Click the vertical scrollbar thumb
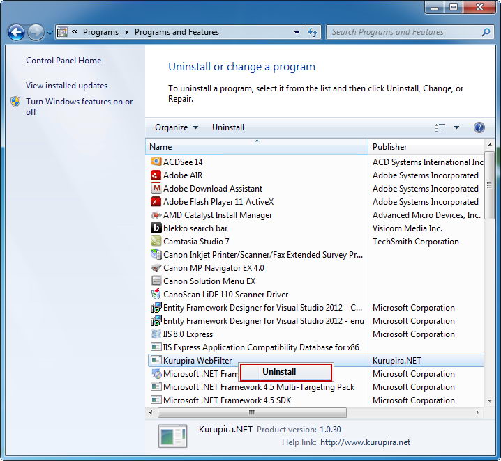The image size is (501, 461). (489, 185)
